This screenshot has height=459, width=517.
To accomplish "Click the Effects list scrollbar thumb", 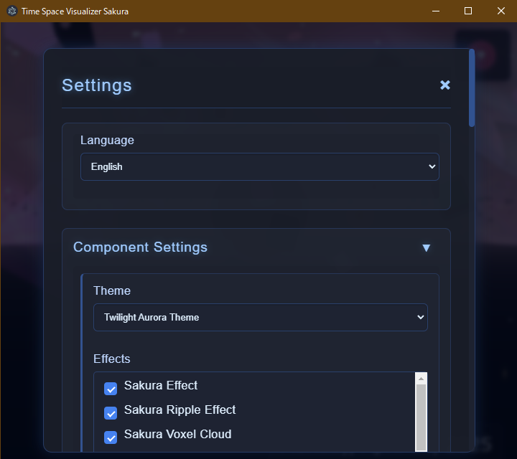I will (421, 416).
